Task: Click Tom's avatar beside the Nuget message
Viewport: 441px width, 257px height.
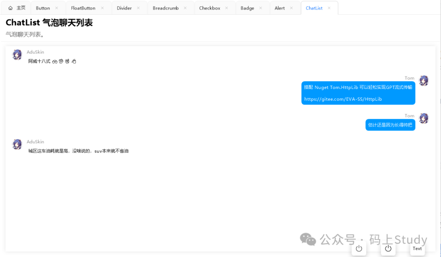Action: coord(424,81)
